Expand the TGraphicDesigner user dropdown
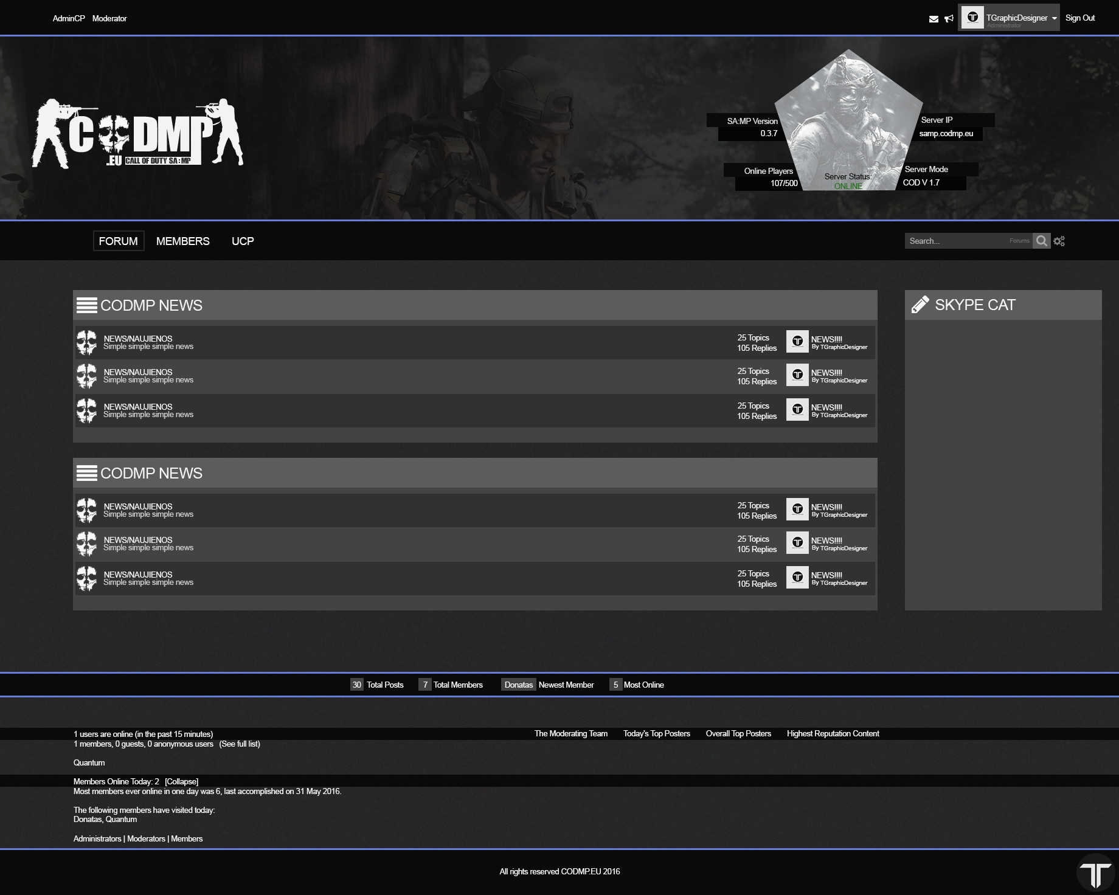The height and width of the screenshot is (895, 1119). (x=1054, y=18)
